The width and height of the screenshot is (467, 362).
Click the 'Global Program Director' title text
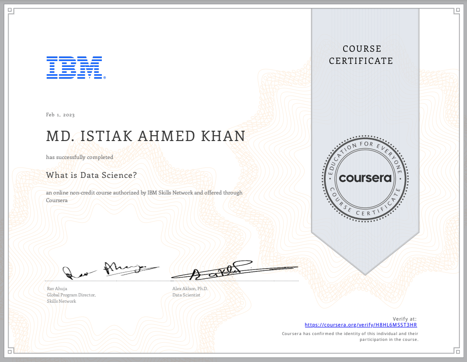click(71, 295)
